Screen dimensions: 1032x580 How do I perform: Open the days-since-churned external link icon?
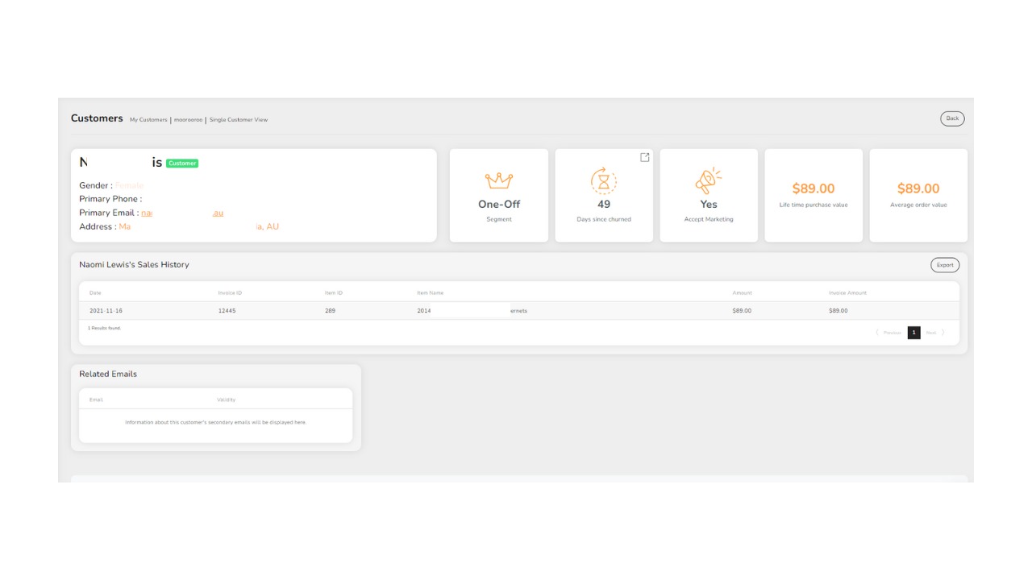pos(644,157)
